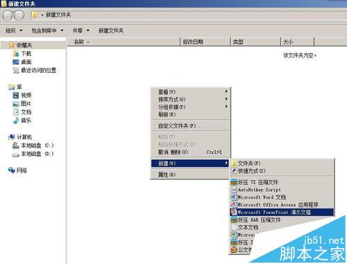Choose 属性 in the context menu
This screenshot has width=347, height=264.
tap(190, 175)
